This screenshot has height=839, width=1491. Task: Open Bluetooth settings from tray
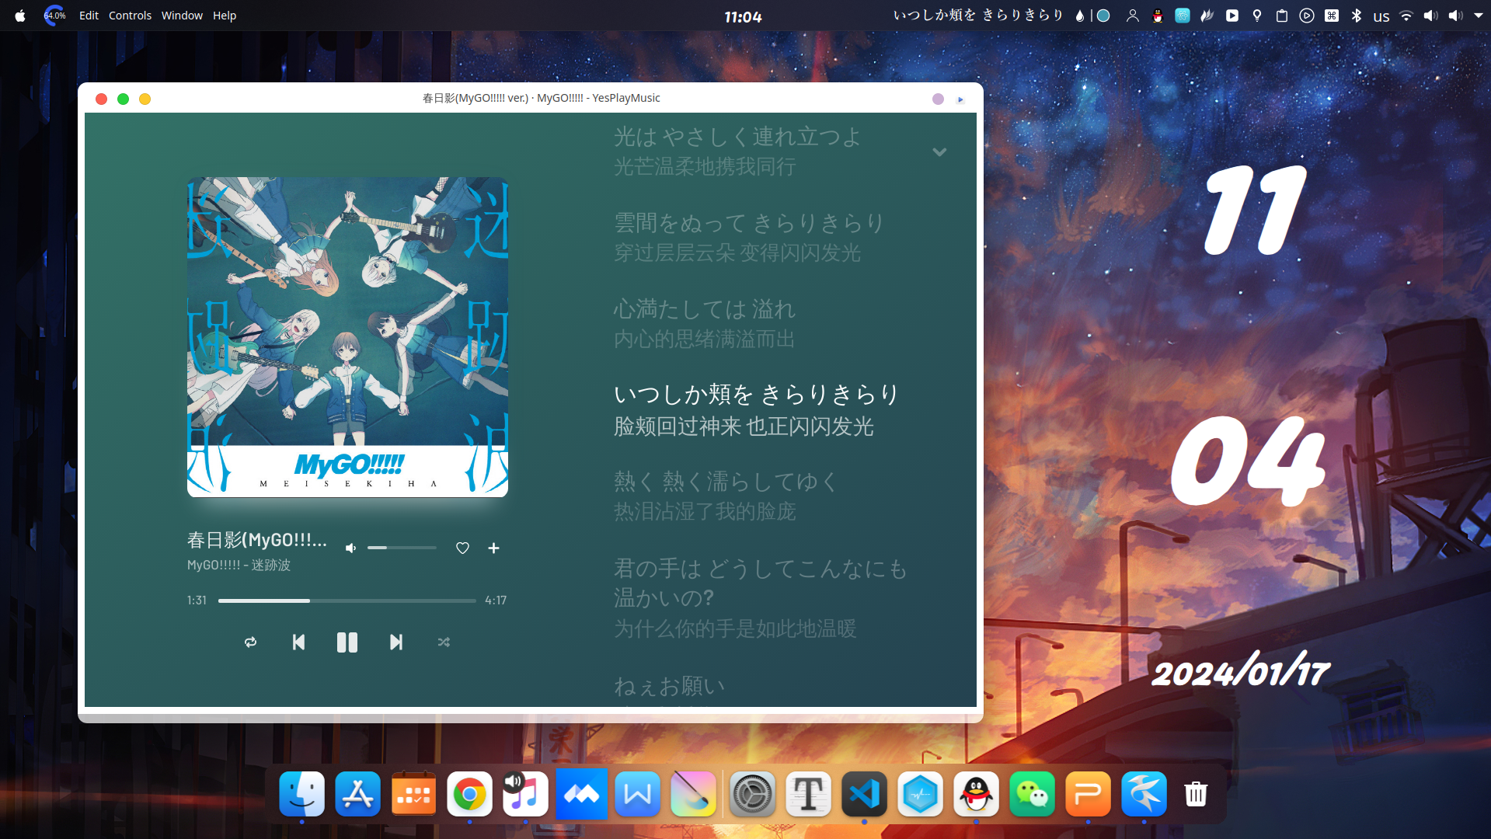[1357, 16]
